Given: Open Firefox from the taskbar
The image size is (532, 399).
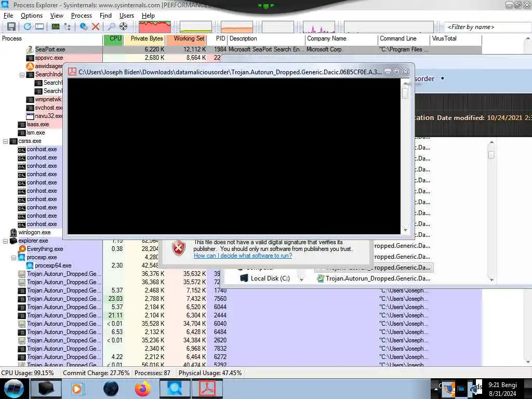Looking at the screenshot, I should (x=143, y=389).
